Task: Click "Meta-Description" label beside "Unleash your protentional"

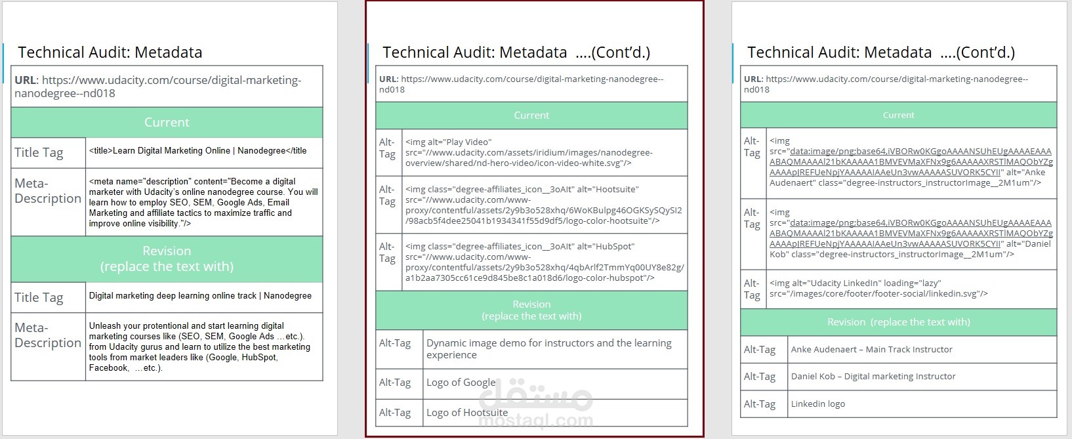Action: (48, 335)
